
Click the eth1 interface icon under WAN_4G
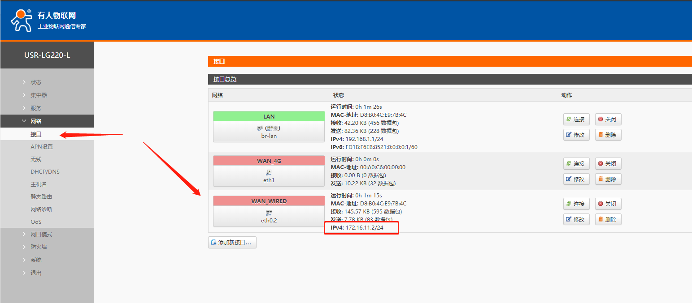(269, 172)
